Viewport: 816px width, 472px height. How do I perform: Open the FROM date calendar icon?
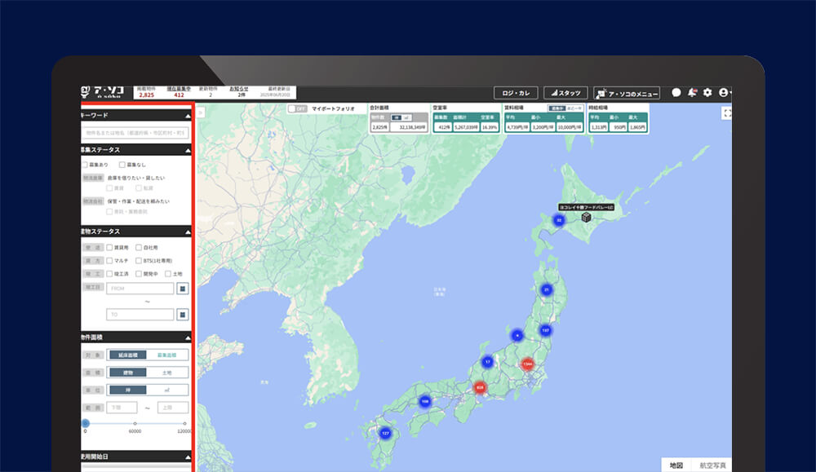tap(183, 289)
